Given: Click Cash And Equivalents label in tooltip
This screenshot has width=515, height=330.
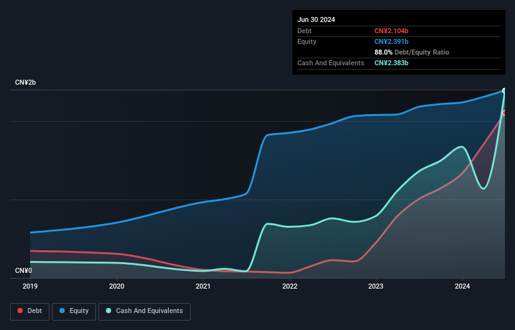Looking at the screenshot, I should 331,63.
